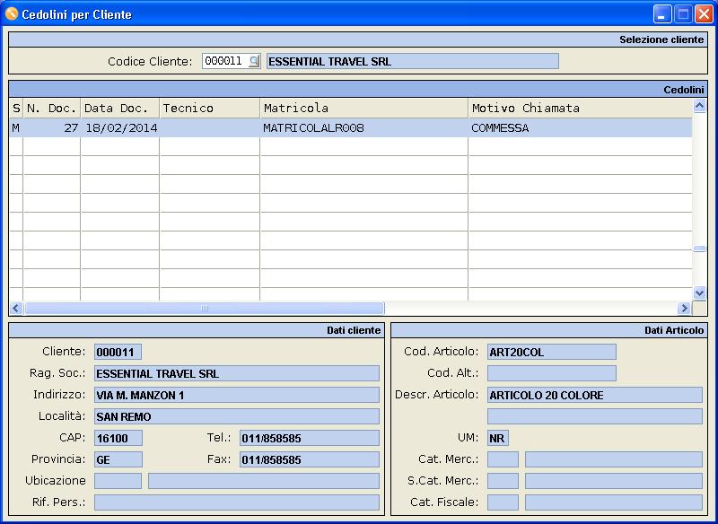Screen dimensions: 718x524
Task: Click the UM field NR
Action: pos(498,438)
